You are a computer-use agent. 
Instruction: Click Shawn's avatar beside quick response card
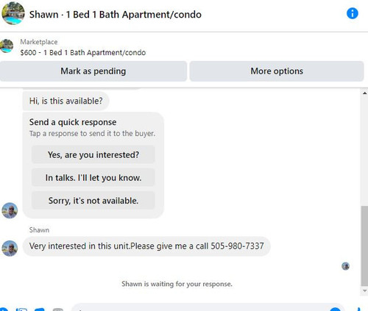click(10, 210)
